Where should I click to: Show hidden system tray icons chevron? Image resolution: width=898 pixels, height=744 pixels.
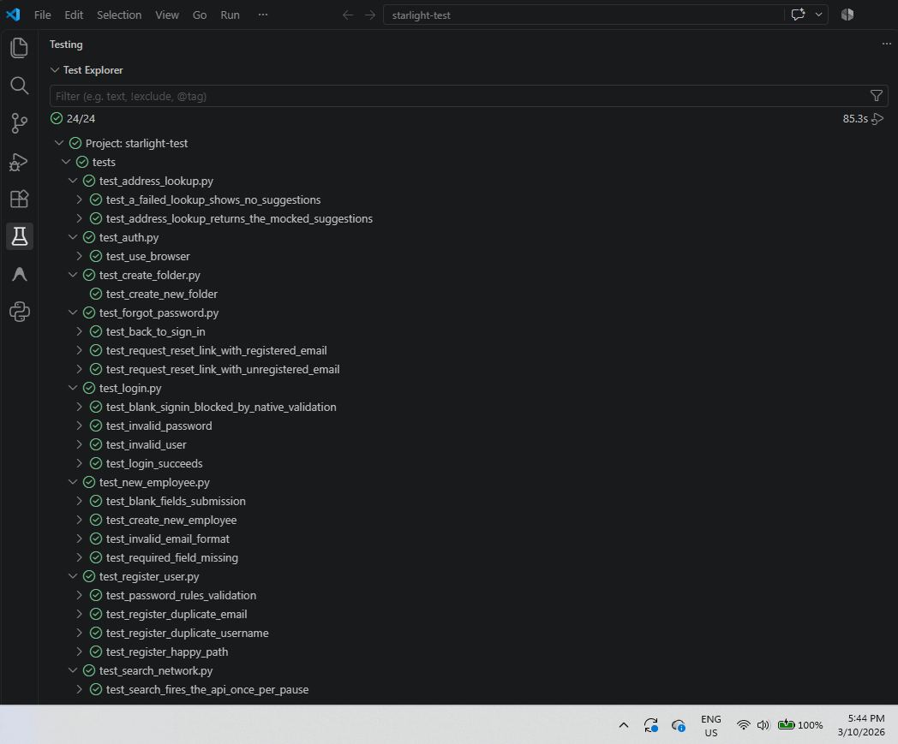pos(624,725)
